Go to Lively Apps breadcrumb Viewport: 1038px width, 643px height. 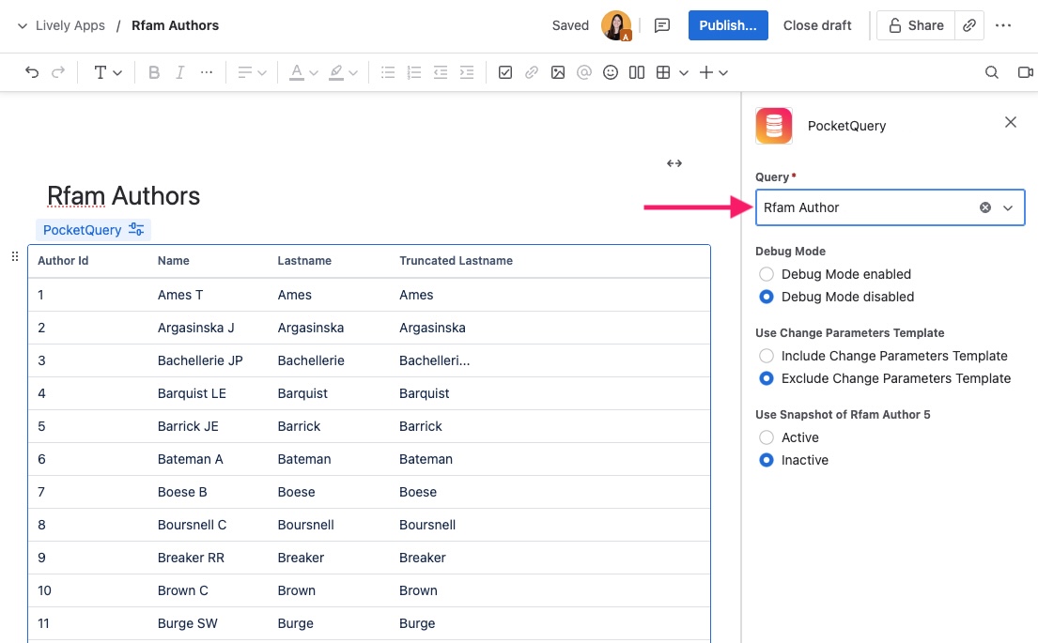pyautogui.click(x=70, y=25)
